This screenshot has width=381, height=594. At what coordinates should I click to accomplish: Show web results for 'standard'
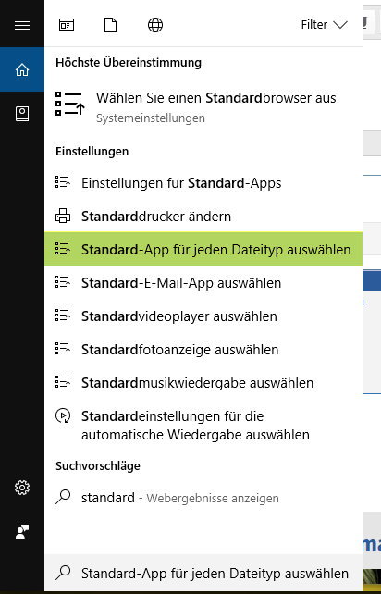203,498
